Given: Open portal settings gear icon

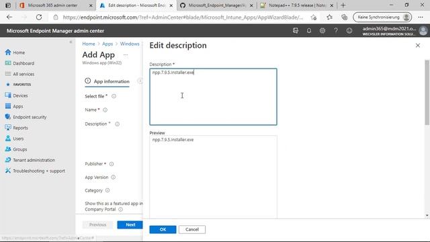Looking at the screenshot, I should pyautogui.click(x=322, y=30).
